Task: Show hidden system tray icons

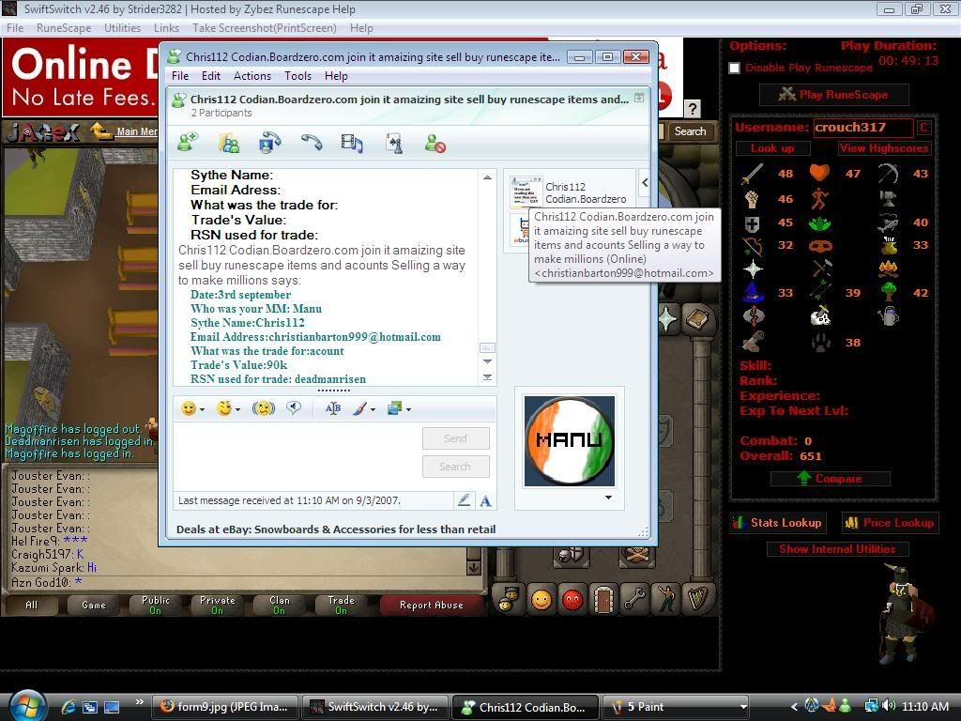Action: click(794, 707)
